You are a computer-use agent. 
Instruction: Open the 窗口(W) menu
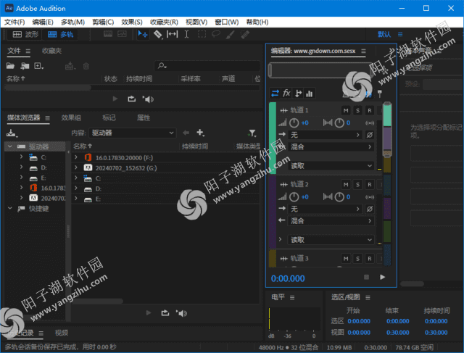[227, 22]
